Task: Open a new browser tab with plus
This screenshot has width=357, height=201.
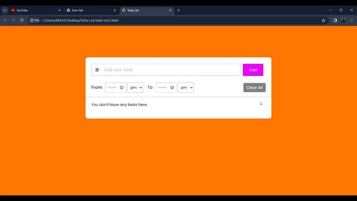Action: [x=178, y=10]
